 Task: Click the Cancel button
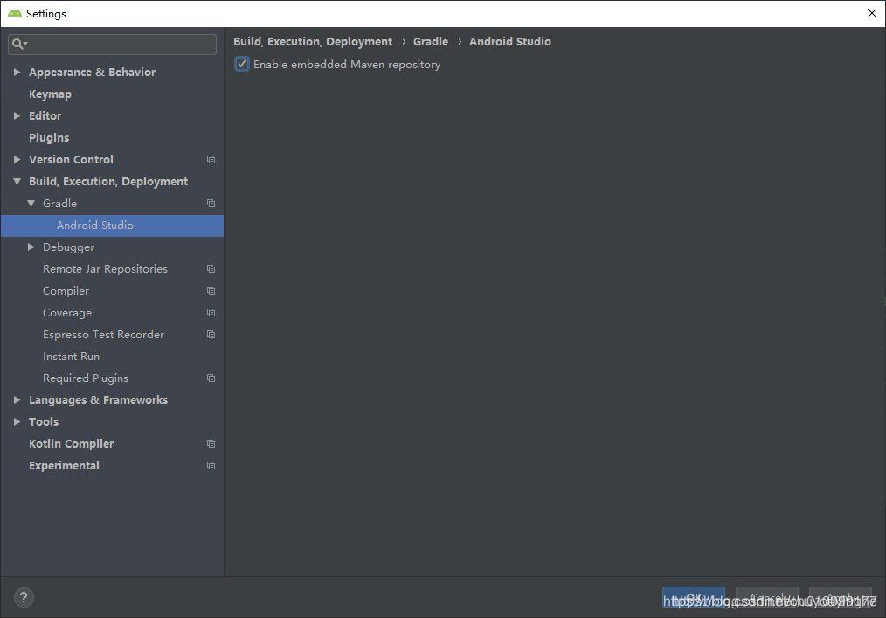(767, 597)
